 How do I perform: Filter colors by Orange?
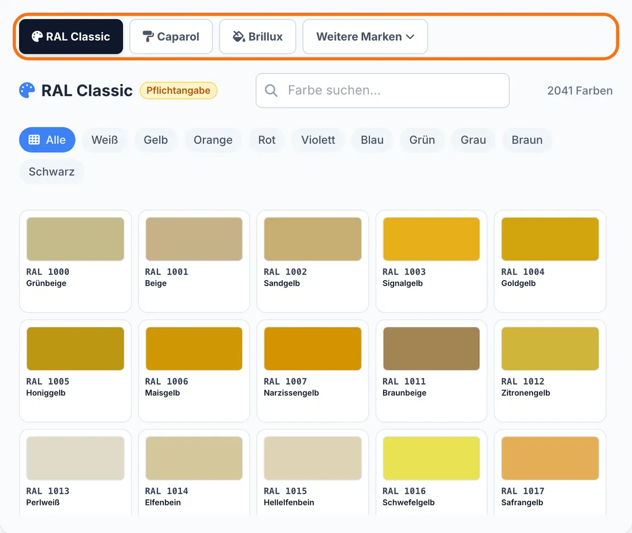[213, 140]
